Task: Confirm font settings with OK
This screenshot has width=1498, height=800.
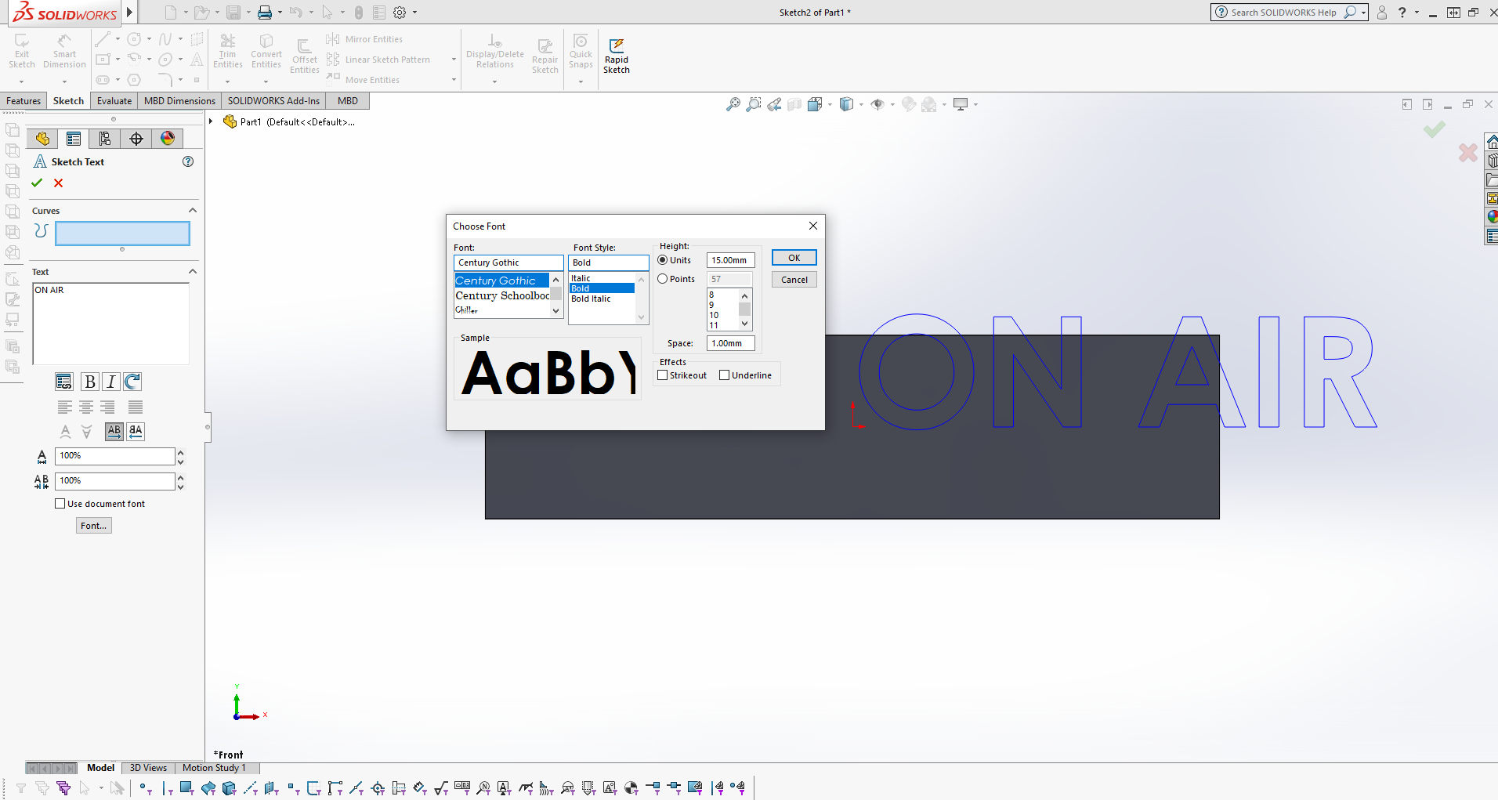Action: (794, 257)
